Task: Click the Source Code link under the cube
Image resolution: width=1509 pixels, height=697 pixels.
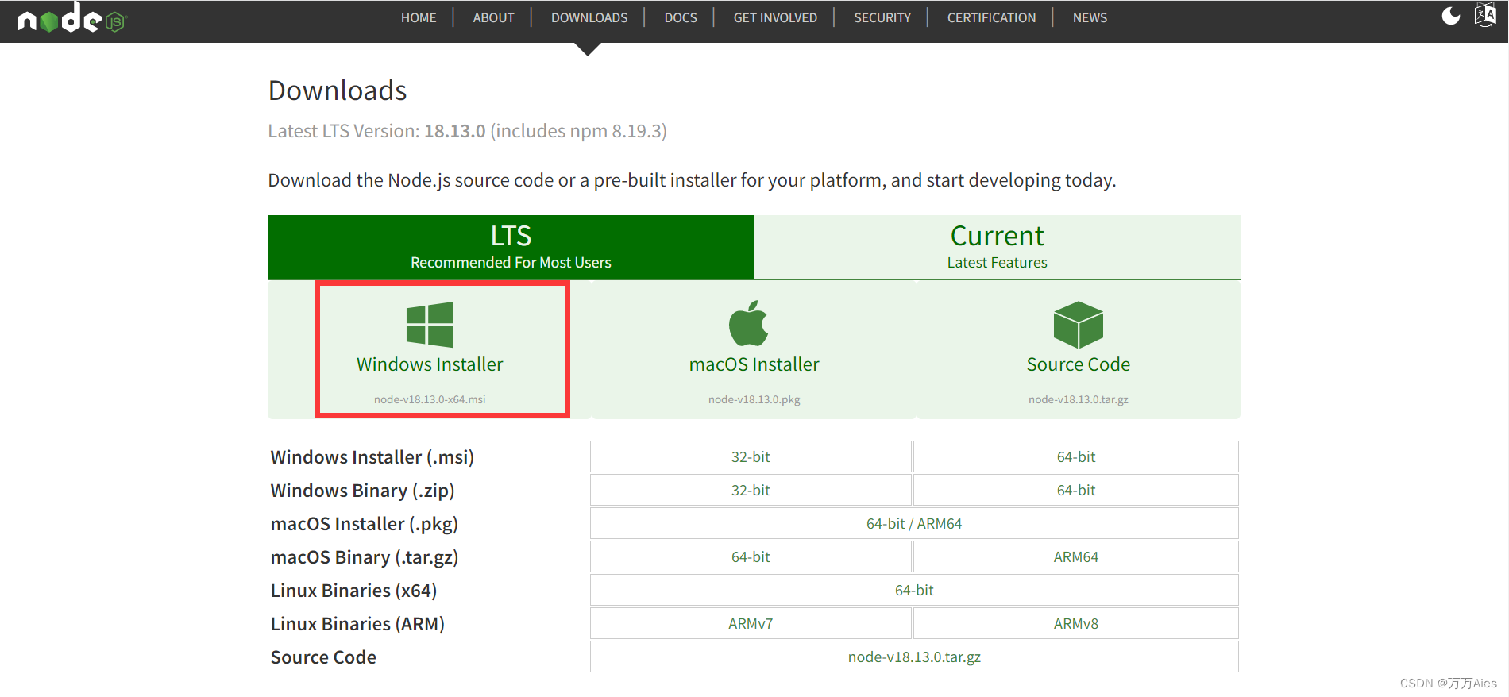Action: click(1078, 364)
